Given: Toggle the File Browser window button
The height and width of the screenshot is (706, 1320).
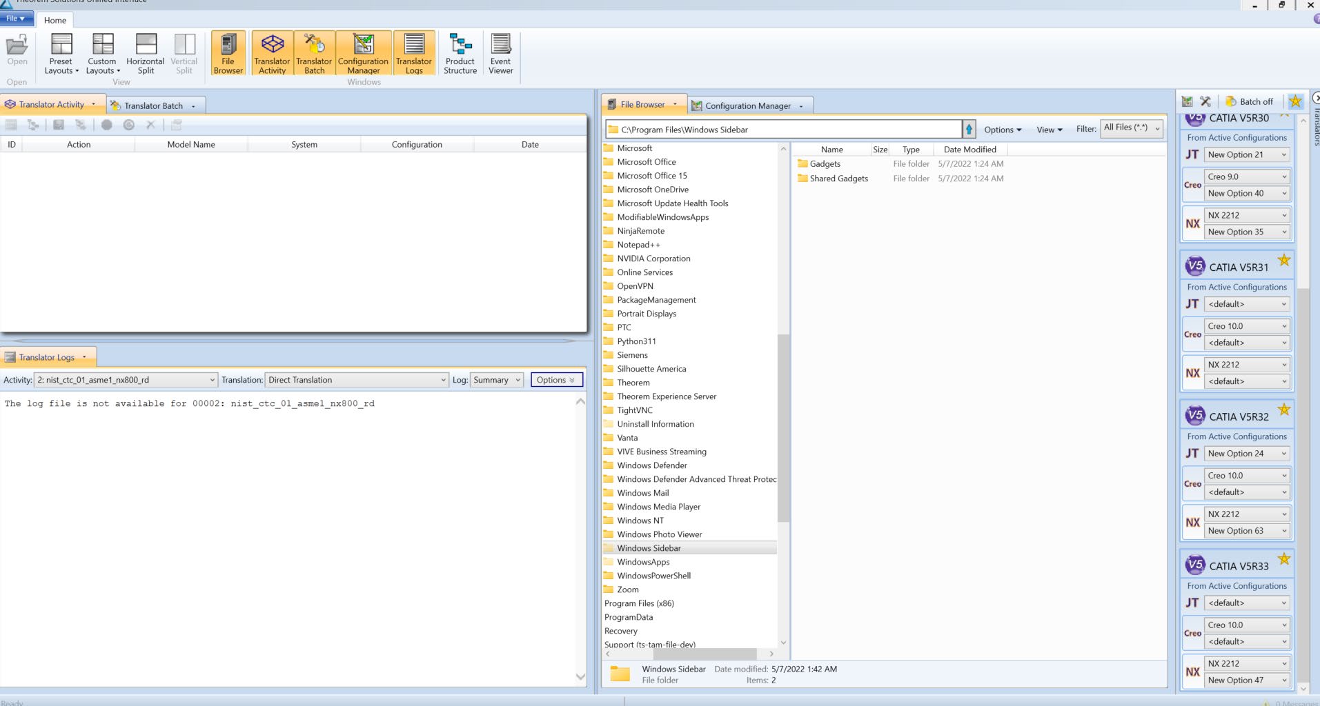Looking at the screenshot, I should pos(228,53).
